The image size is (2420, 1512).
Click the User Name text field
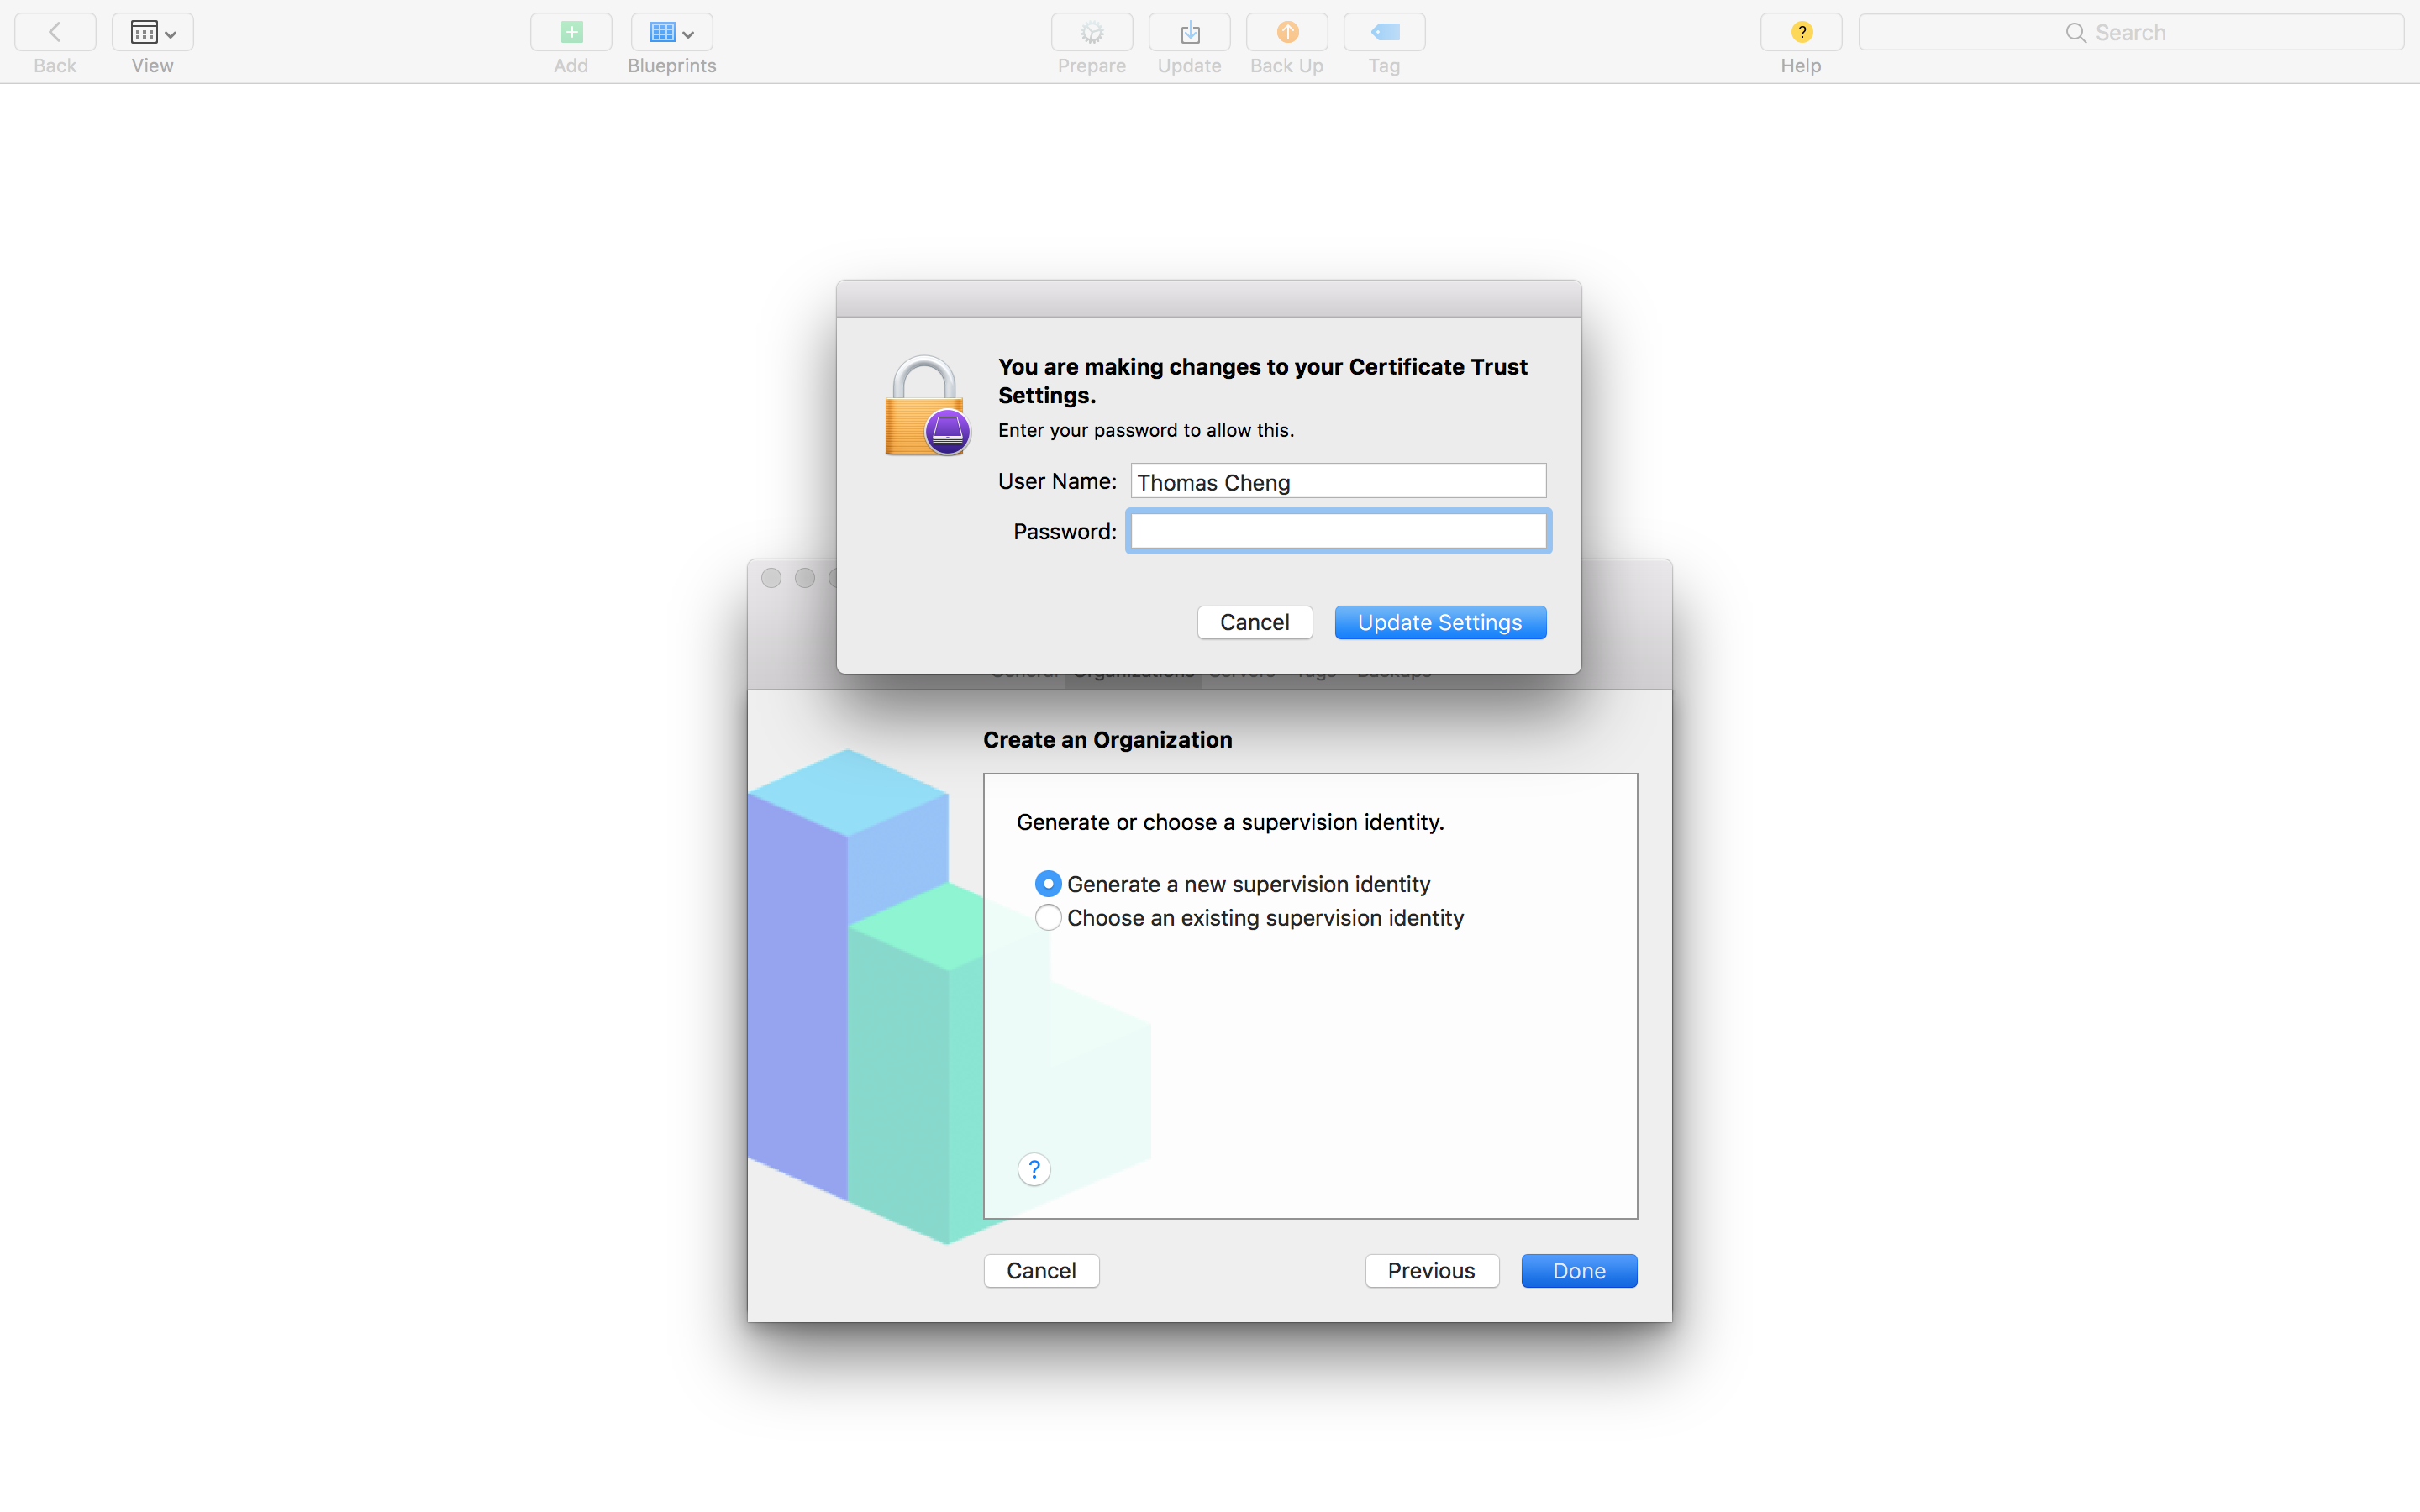[x=1338, y=481]
